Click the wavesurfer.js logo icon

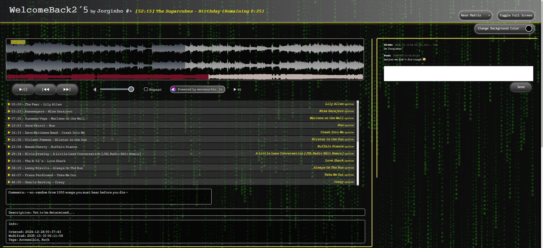click(x=174, y=89)
